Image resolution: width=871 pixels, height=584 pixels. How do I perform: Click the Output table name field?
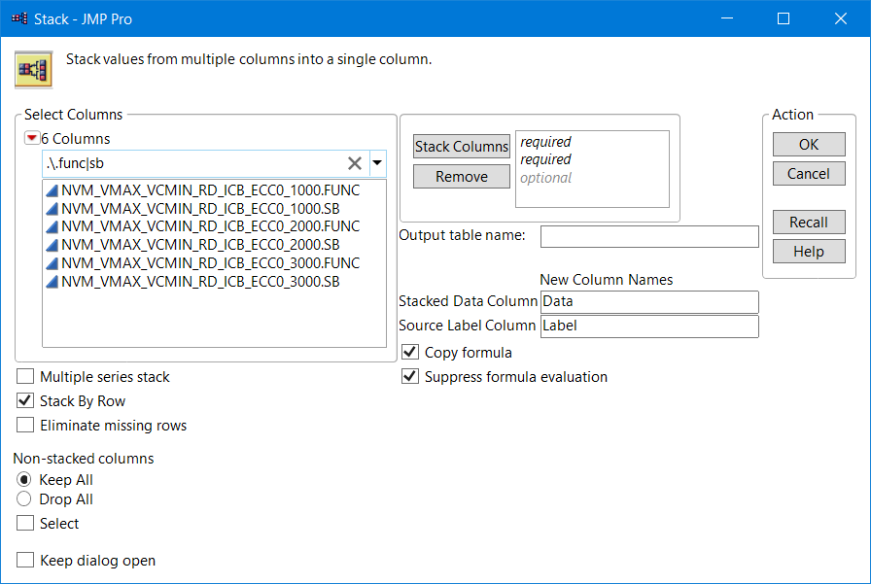tap(649, 236)
